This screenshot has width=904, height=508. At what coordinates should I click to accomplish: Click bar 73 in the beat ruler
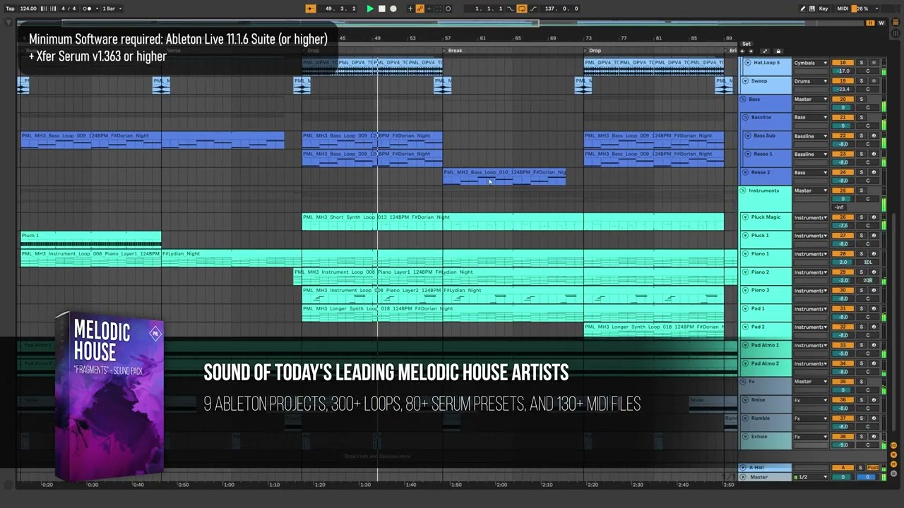[588, 38]
